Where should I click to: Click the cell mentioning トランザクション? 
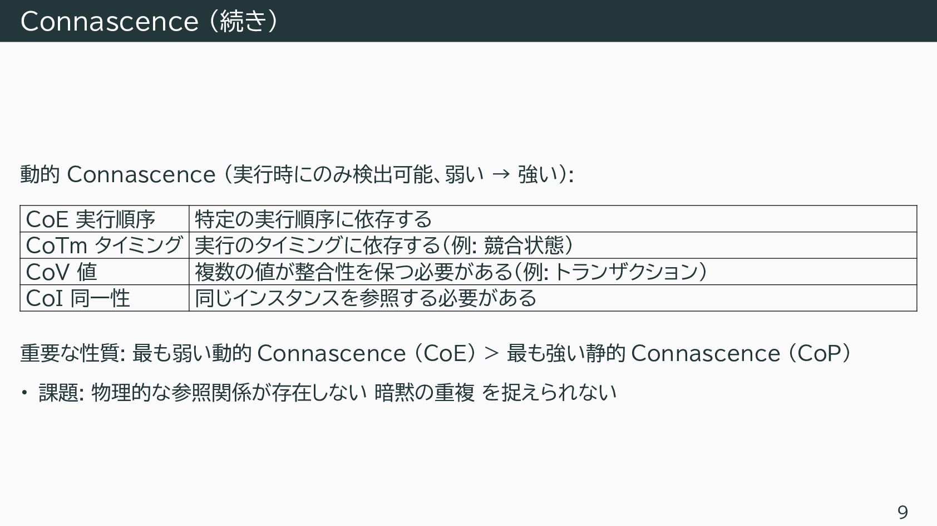pyautogui.click(x=451, y=272)
